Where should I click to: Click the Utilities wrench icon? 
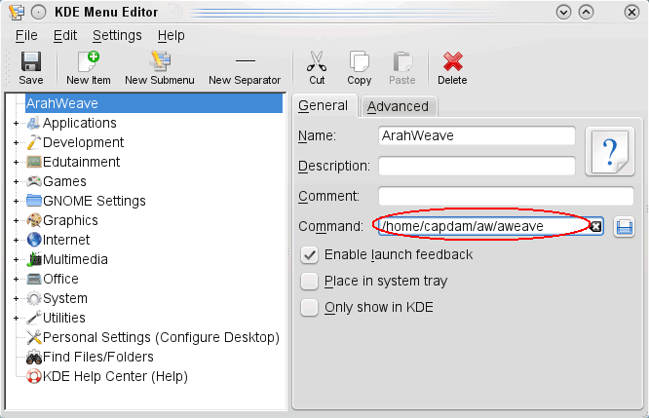pos(33,318)
